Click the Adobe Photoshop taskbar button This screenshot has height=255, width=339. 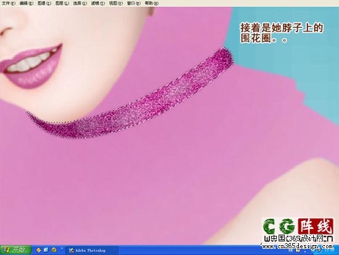92,250
